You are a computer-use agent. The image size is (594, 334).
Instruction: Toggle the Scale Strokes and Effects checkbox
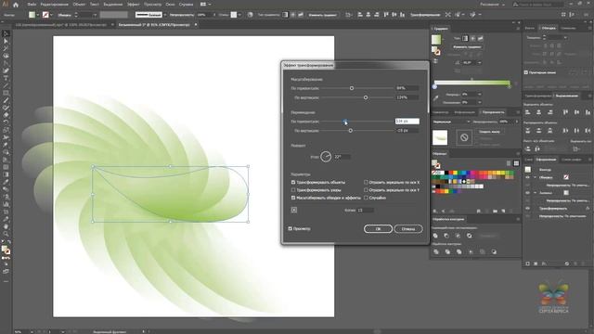pos(293,198)
